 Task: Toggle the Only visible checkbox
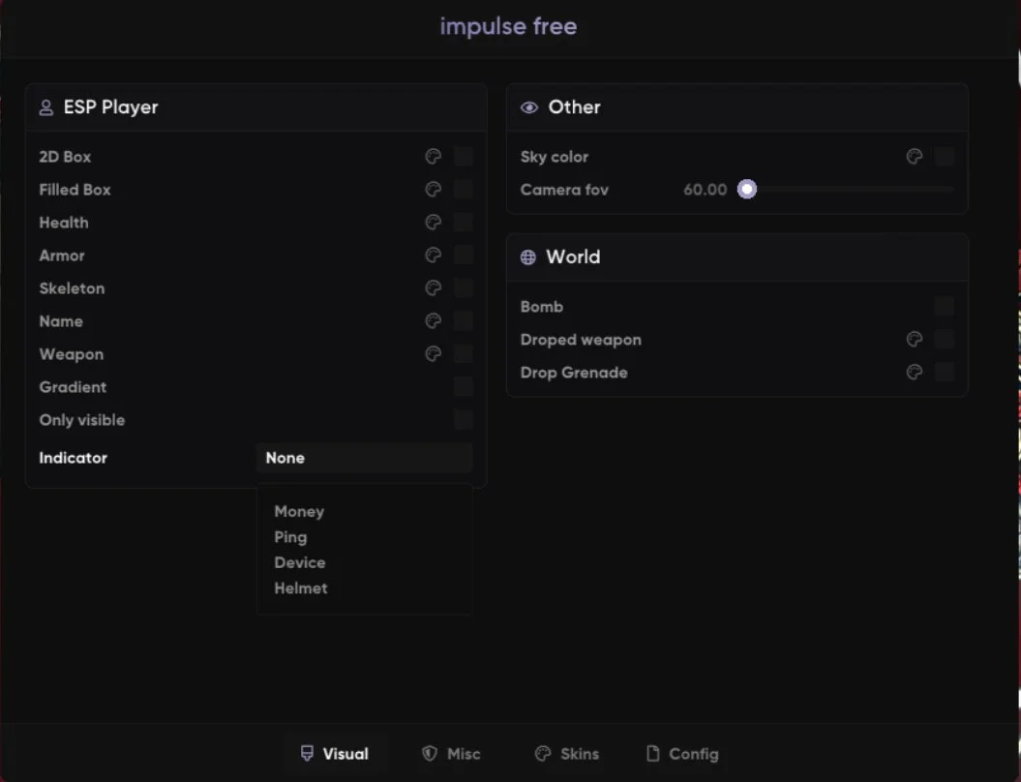coord(464,420)
